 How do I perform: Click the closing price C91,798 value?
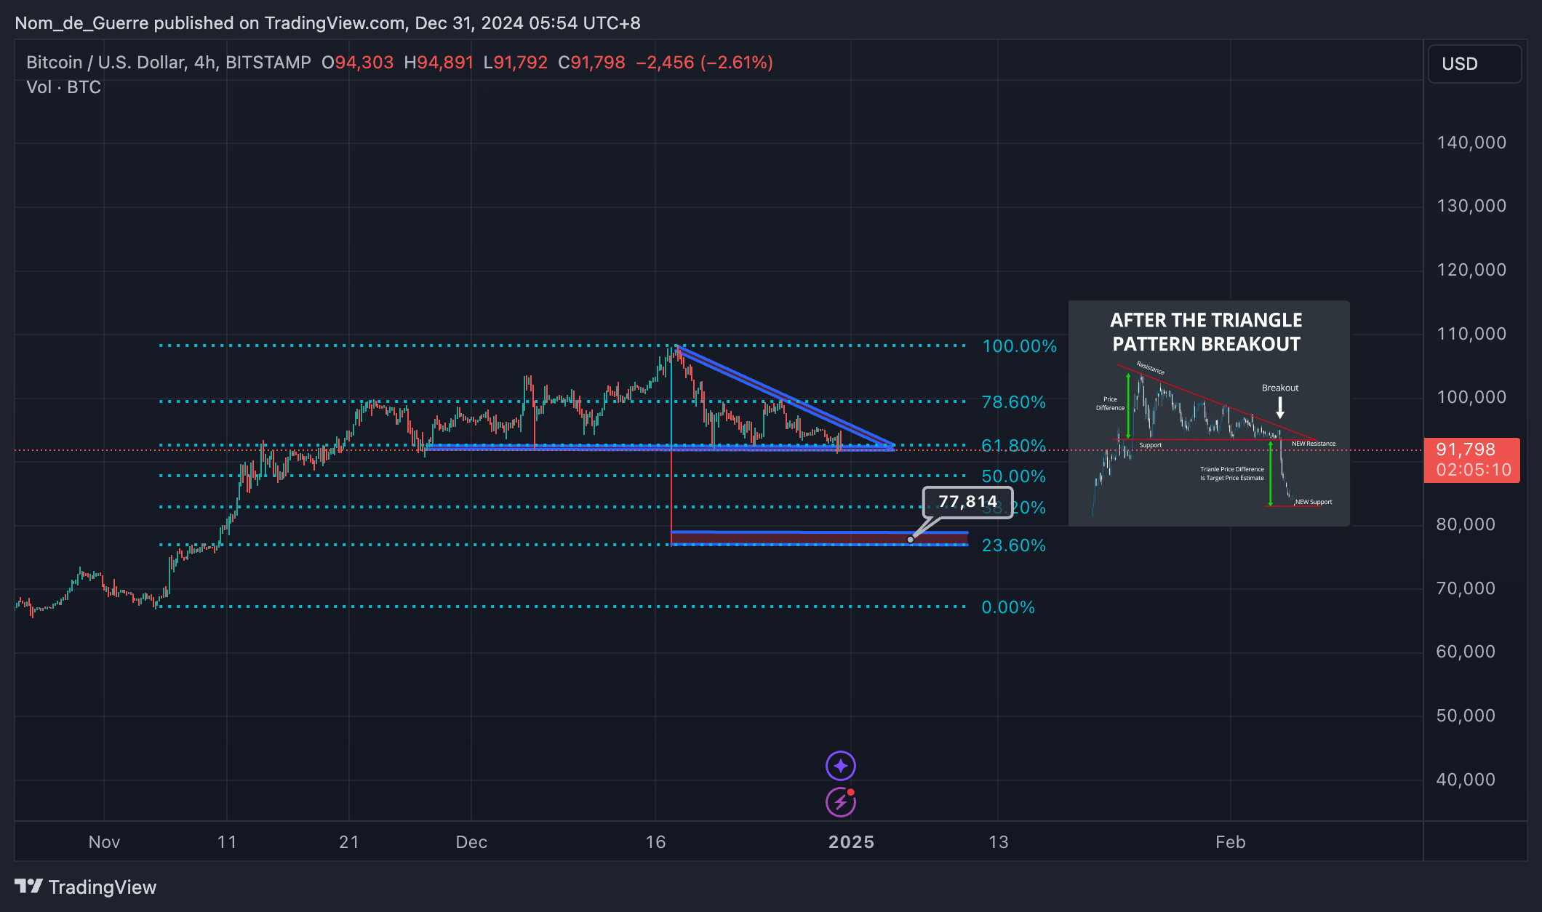tap(591, 63)
